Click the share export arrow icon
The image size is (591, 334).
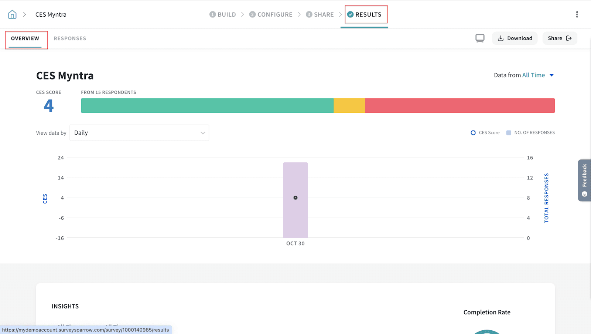click(569, 38)
